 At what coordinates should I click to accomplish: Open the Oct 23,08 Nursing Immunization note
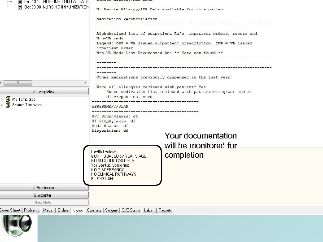click(56, 7)
